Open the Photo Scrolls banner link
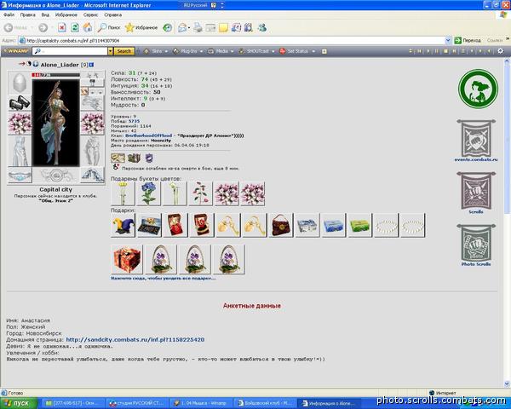Image resolution: width=511 pixels, height=409 pixels. tap(476, 245)
